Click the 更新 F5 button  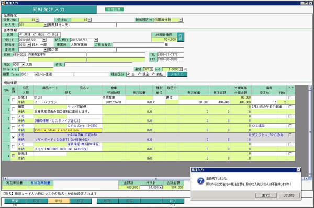click(15, 201)
